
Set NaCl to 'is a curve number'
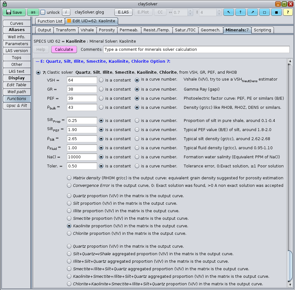[137, 157]
